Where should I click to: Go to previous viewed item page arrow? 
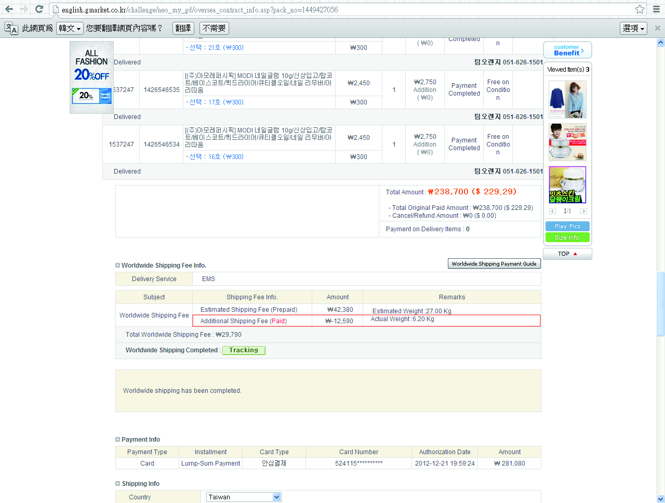pyautogui.click(x=552, y=211)
